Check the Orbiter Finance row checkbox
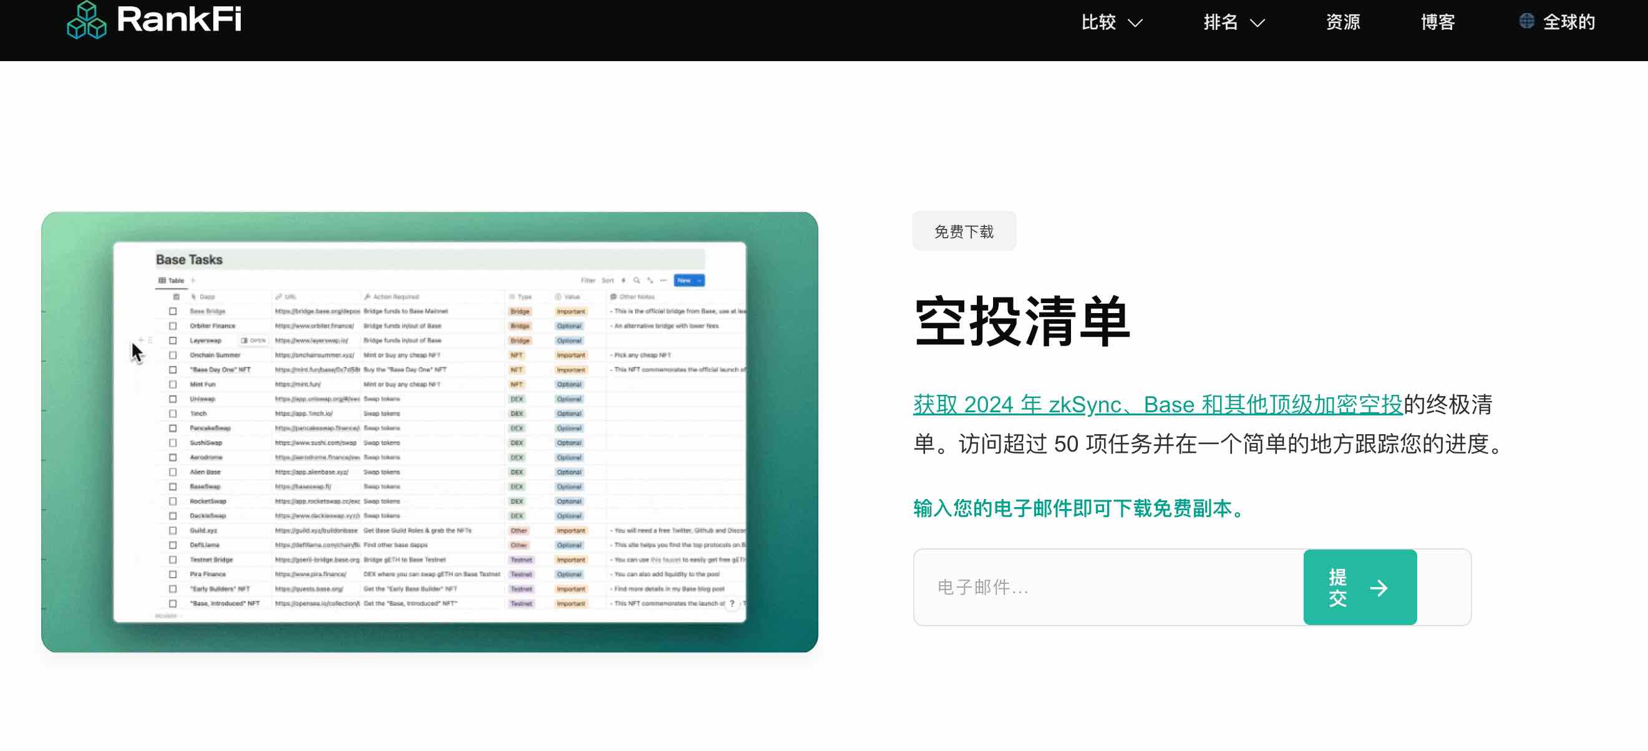This screenshot has height=751, width=1648. coord(173,326)
